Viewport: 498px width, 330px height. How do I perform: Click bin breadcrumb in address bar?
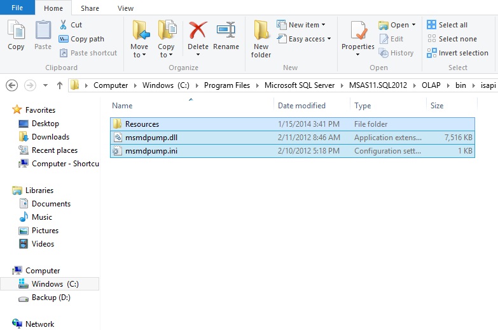coord(460,85)
